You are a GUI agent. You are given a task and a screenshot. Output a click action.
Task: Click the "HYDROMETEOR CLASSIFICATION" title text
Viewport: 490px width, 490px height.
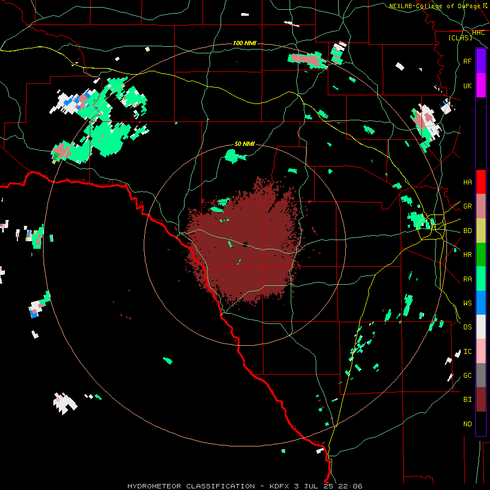click(x=191, y=486)
